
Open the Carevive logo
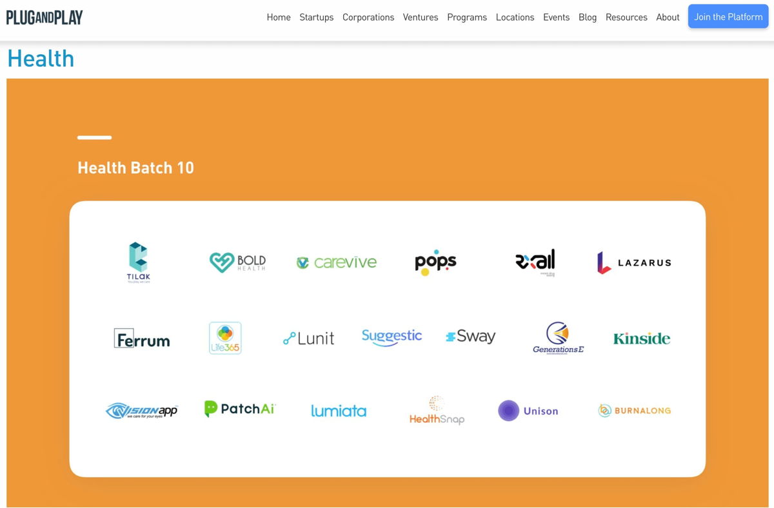(x=337, y=262)
